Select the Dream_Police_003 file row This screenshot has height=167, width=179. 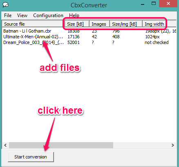(89, 42)
